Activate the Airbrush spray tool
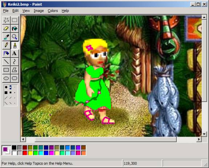 click(x=6, y=53)
